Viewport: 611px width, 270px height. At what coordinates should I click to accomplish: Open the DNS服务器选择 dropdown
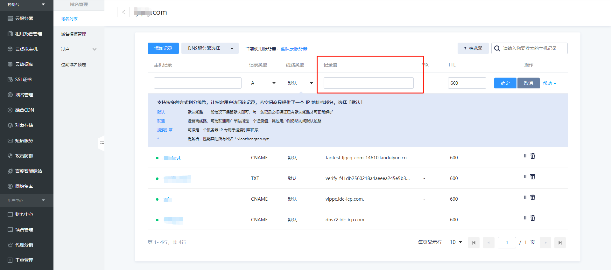210,48
